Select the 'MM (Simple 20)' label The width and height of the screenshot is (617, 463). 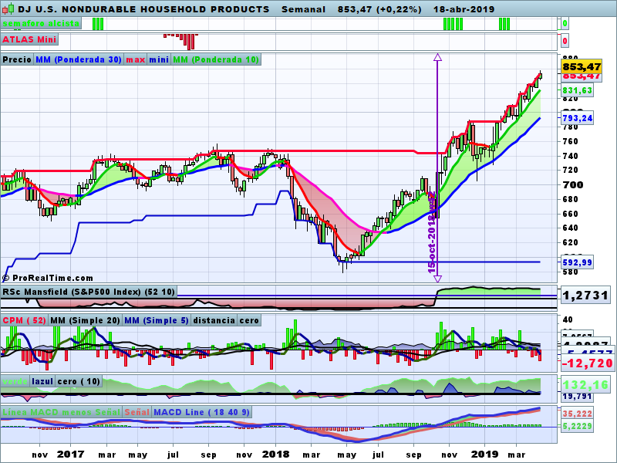[x=85, y=320]
